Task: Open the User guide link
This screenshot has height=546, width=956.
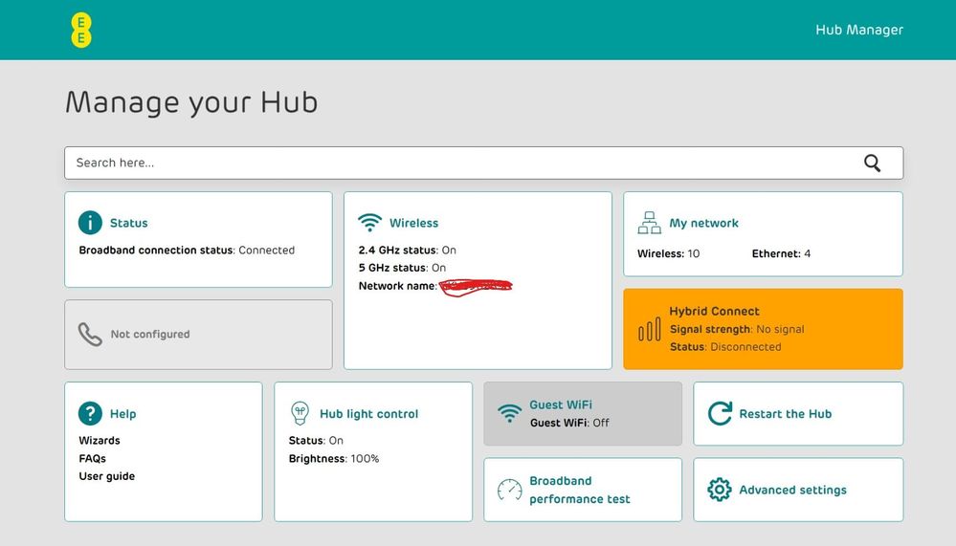Action: [106, 476]
